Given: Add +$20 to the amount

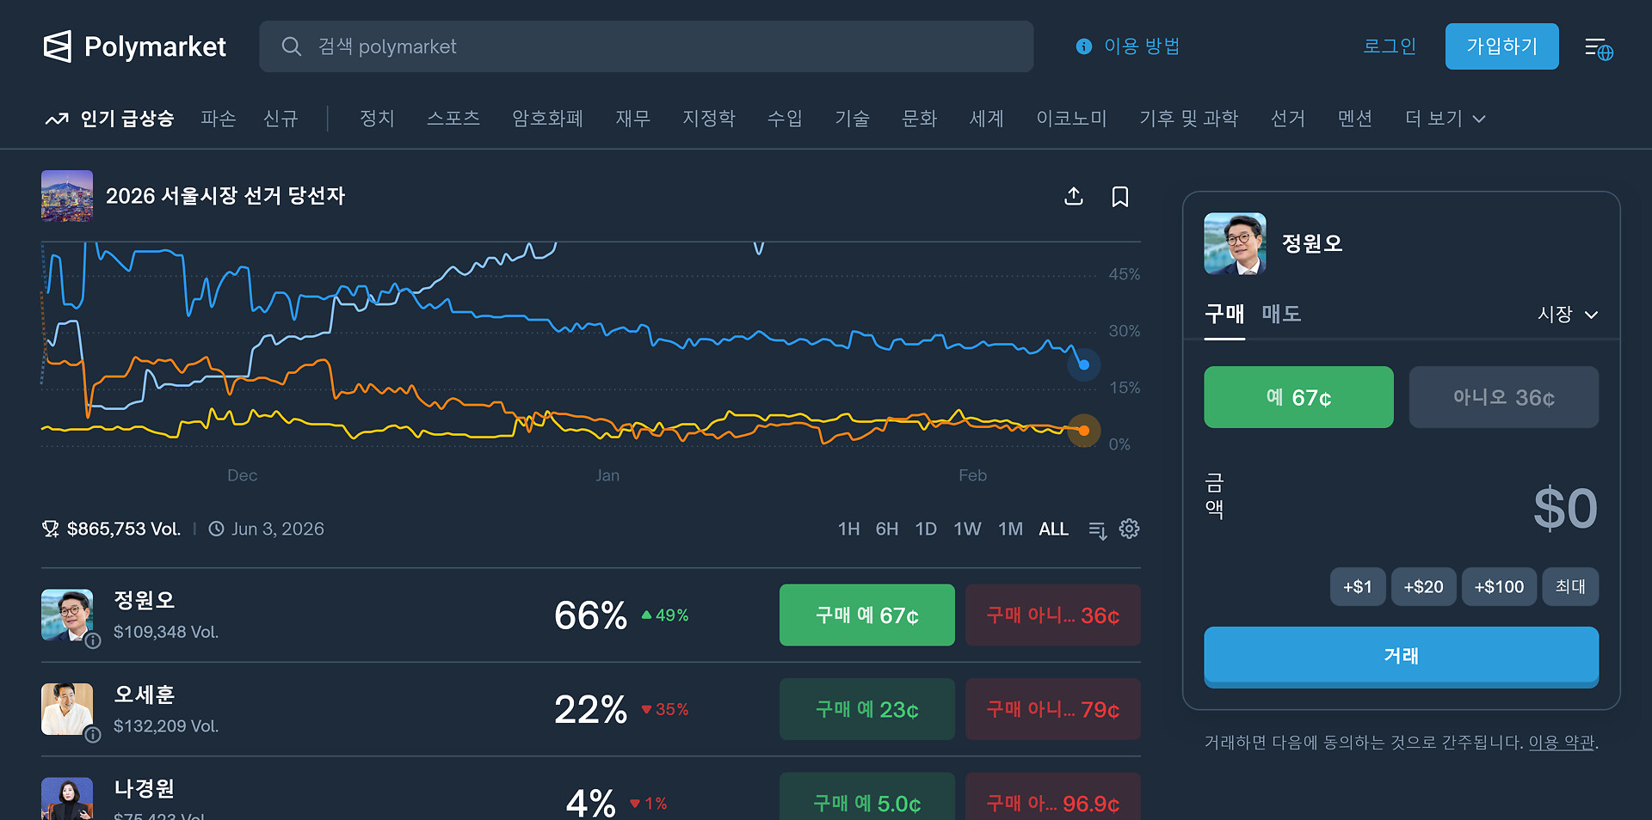Looking at the screenshot, I should tap(1424, 587).
